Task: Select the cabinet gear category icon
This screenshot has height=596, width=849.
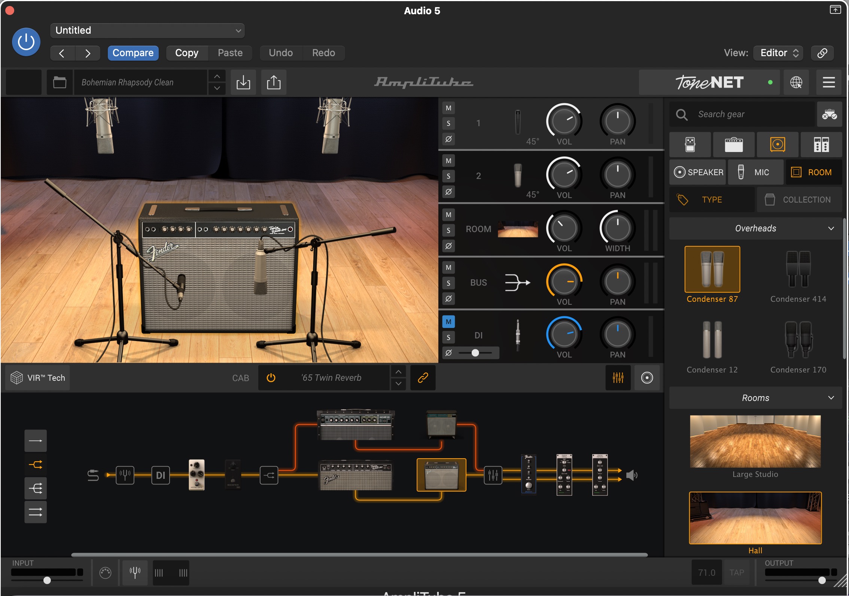Action: [x=778, y=145]
